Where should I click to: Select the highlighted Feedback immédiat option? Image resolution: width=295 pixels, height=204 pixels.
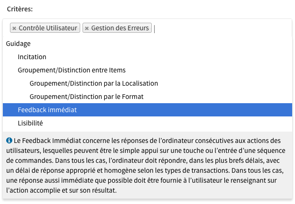click(147, 110)
